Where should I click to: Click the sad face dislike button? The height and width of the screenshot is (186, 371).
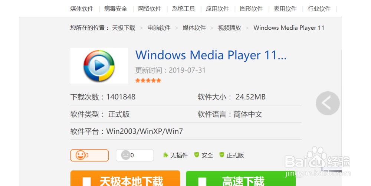click(x=135, y=155)
